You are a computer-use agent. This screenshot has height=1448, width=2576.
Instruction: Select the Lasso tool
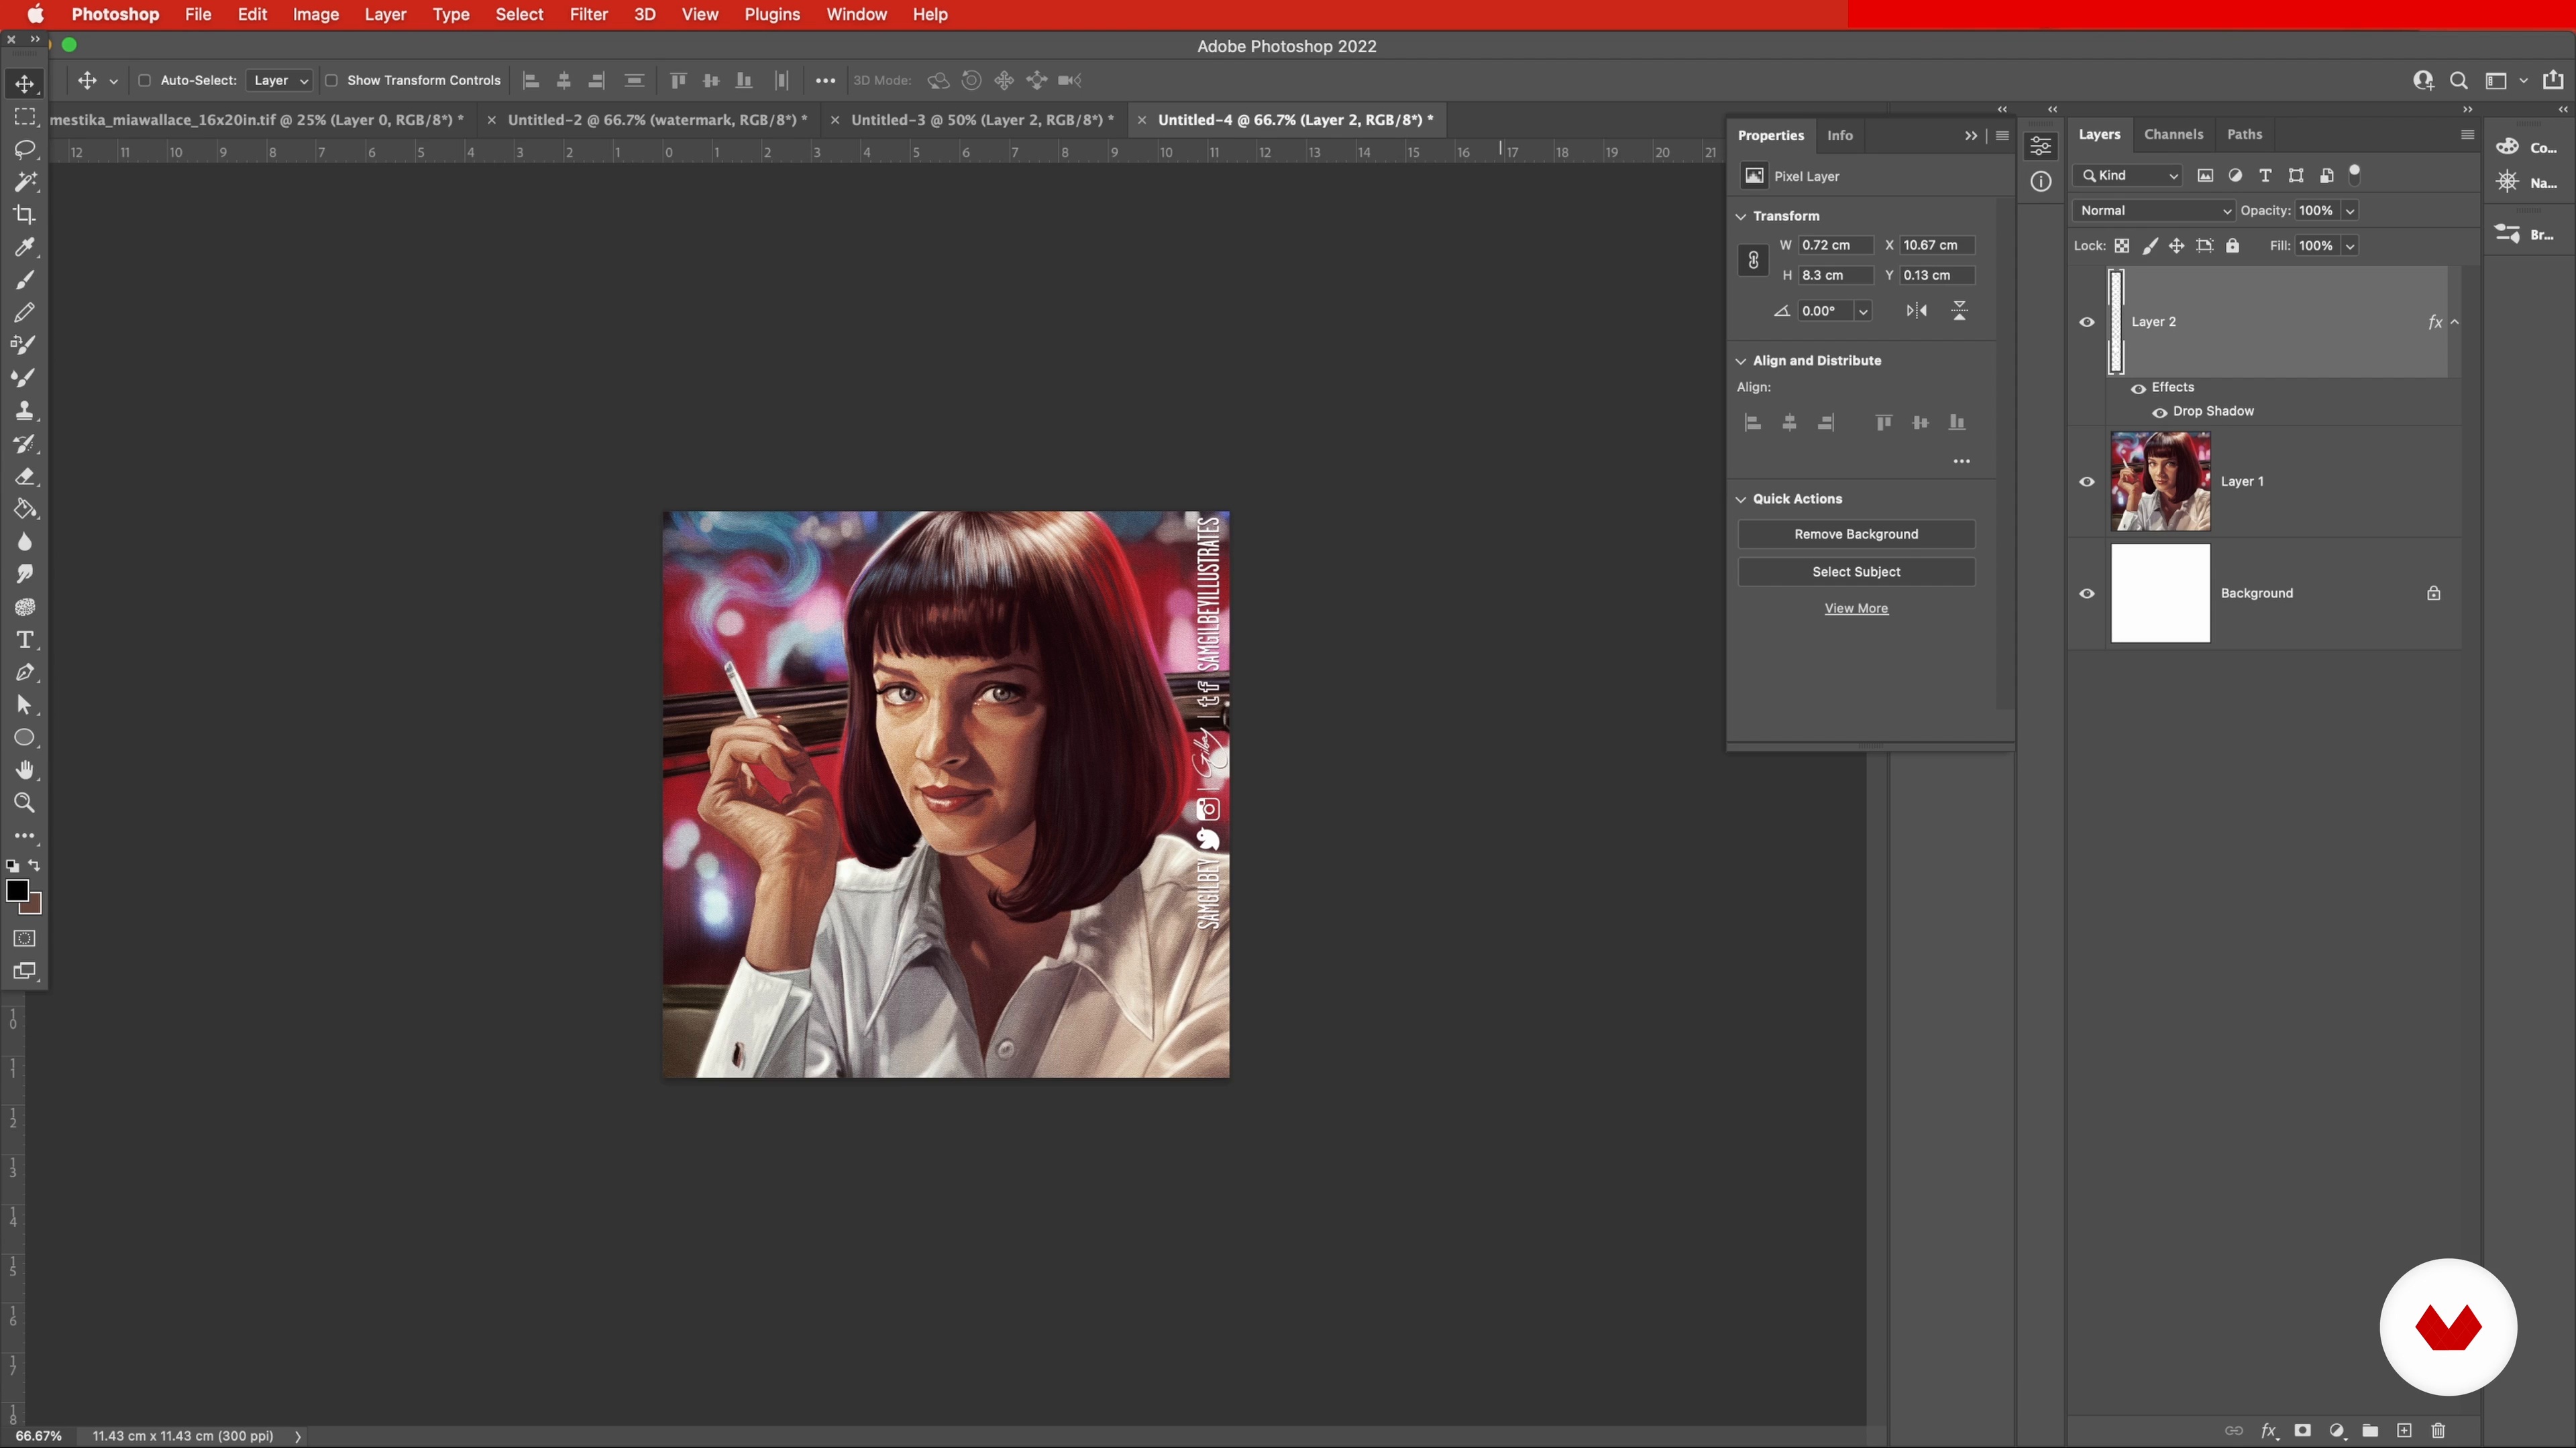[25, 150]
